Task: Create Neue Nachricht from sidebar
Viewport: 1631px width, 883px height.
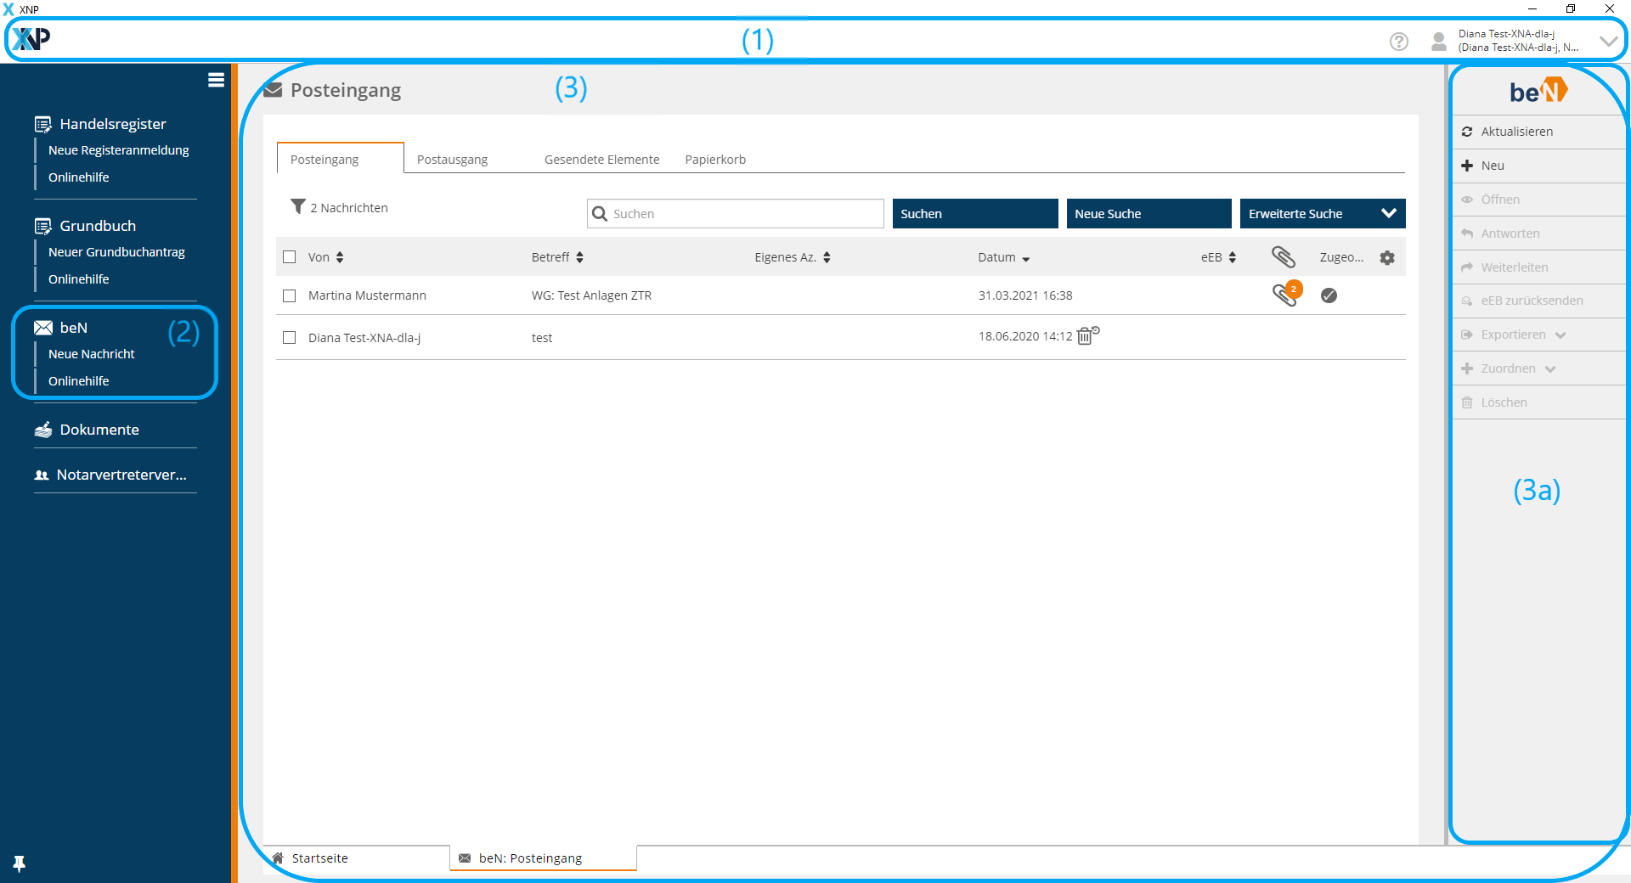Action: coord(92,354)
